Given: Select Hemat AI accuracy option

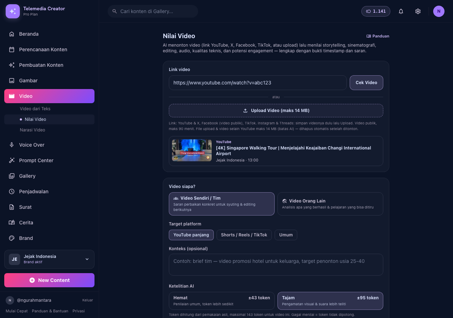Looking at the screenshot, I should pos(222,301).
